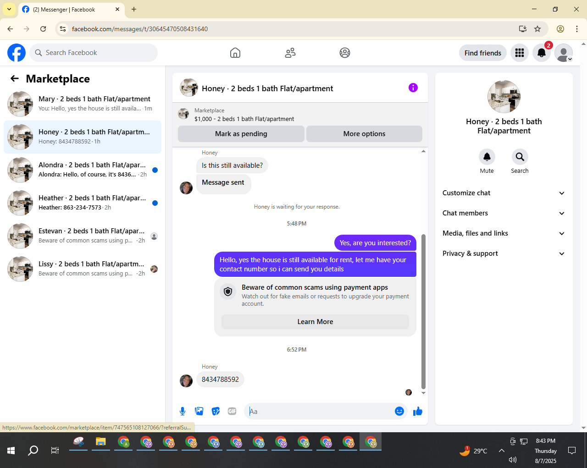Click the '$1,000 - 2 beds 1 bath Flat/apartment' text
This screenshot has width=587, height=468.
[x=244, y=119]
